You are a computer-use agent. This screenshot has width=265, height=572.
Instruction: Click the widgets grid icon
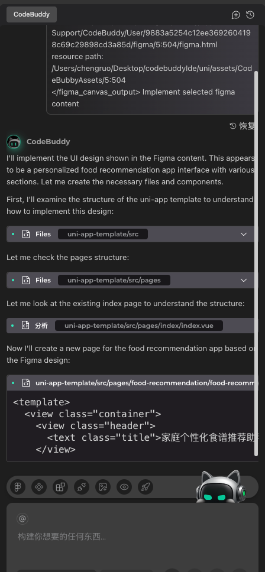pos(60,487)
